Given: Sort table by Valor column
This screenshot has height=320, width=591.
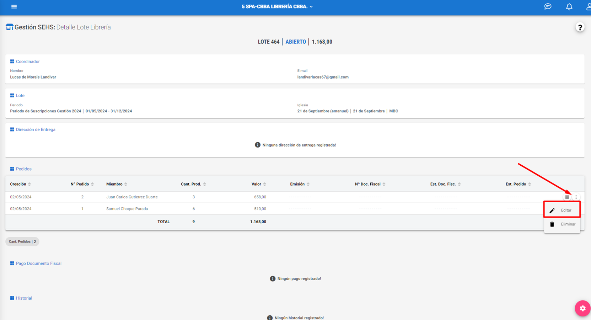Looking at the screenshot, I should click(259, 184).
